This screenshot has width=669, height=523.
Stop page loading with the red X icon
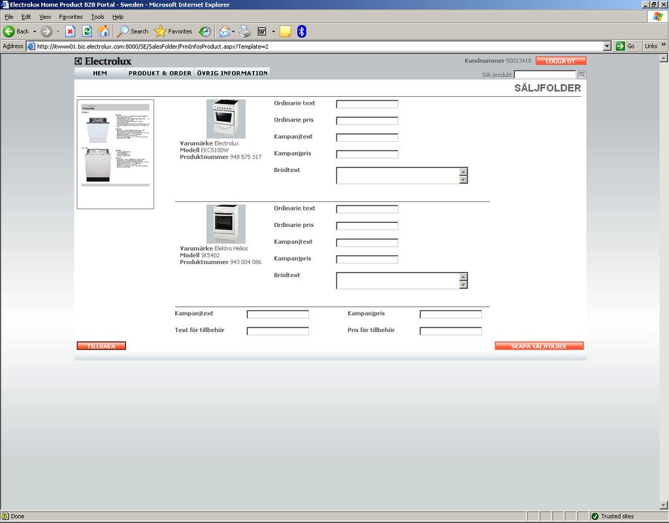coord(71,31)
